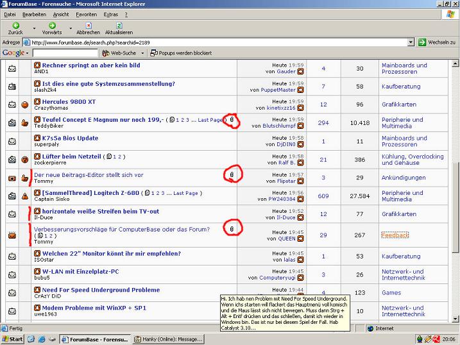
Task: Click attachment paperclip in Beitrags-Editor row
Action: [x=232, y=174]
